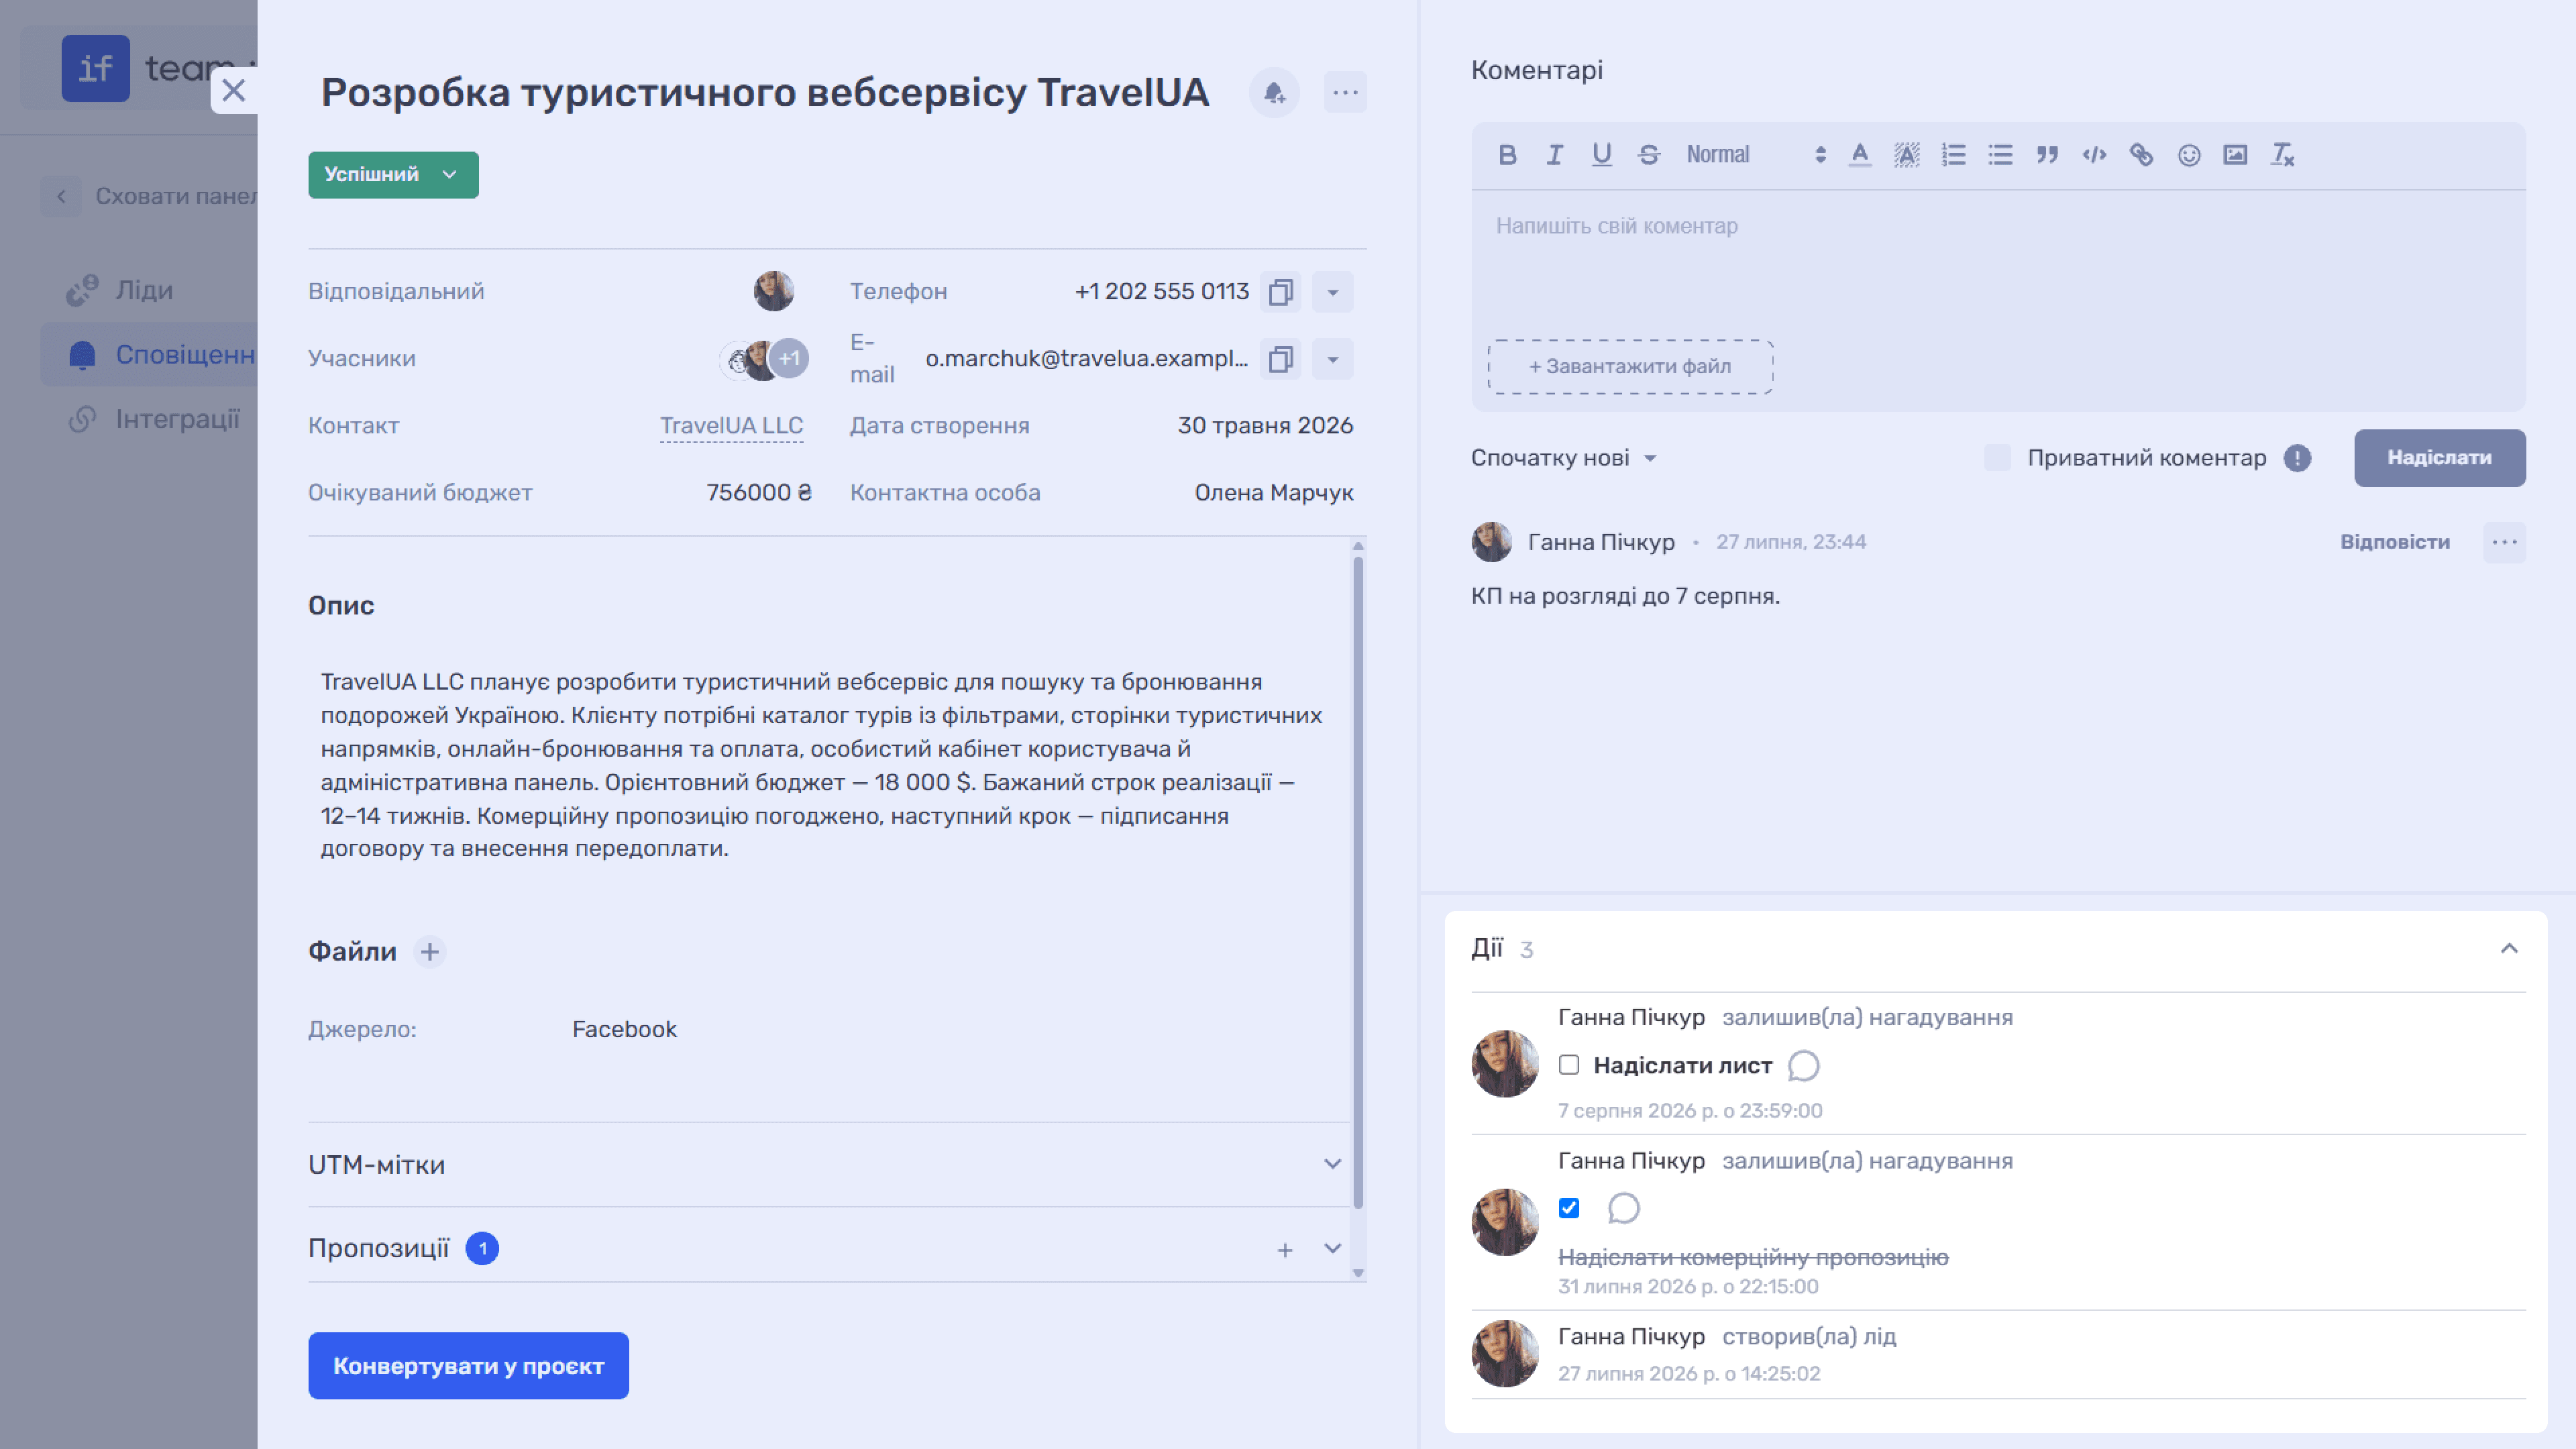
Task: Copy the e-mail address
Action: click(1280, 359)
